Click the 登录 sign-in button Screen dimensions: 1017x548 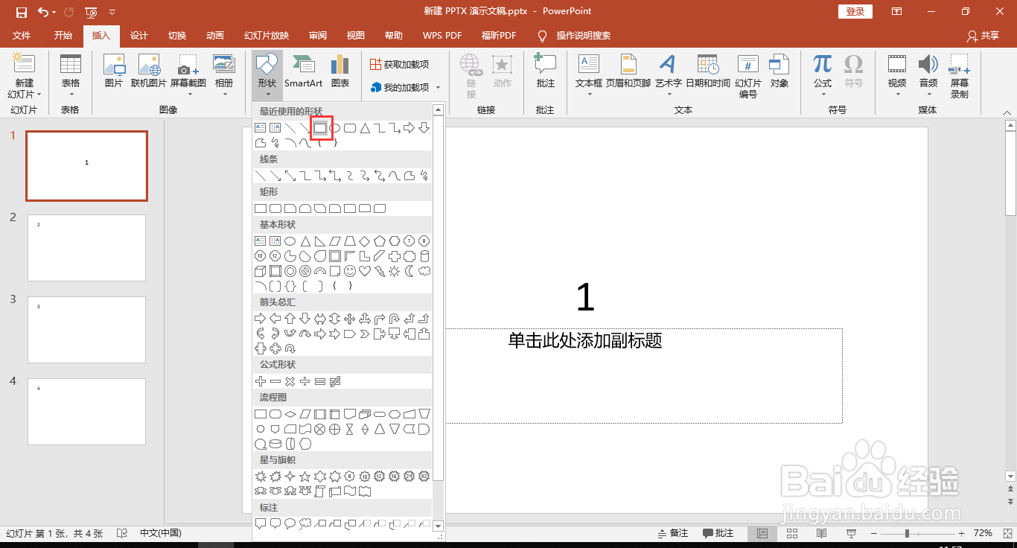(855, 12)
